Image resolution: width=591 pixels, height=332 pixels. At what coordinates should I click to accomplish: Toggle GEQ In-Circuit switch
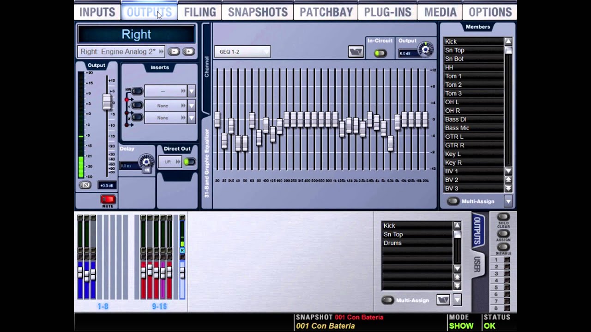[380, 53]
